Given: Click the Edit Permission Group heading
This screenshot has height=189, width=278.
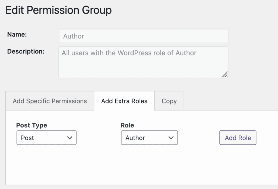Looking at the screenshot, I should 59,10.
